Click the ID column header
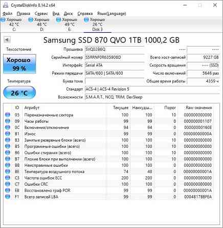The width and height of the screenshot is (223, 228). [x=17, y=108]
